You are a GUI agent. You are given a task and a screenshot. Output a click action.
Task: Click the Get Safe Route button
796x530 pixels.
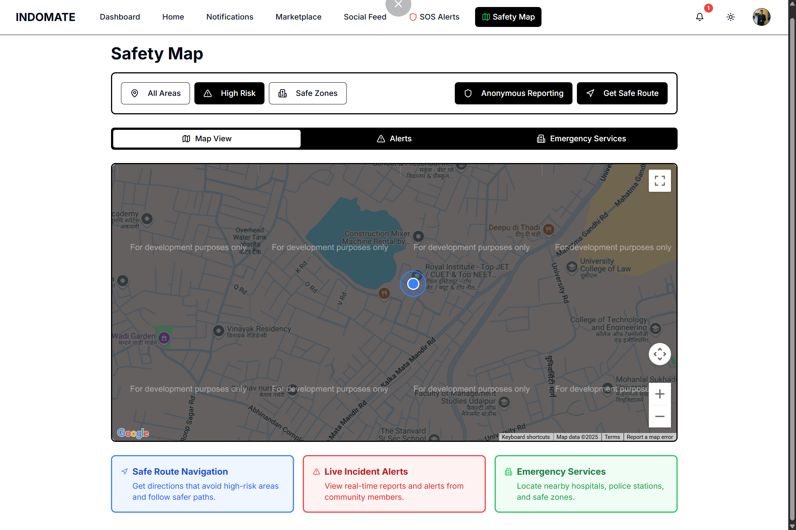coord(622,93)
